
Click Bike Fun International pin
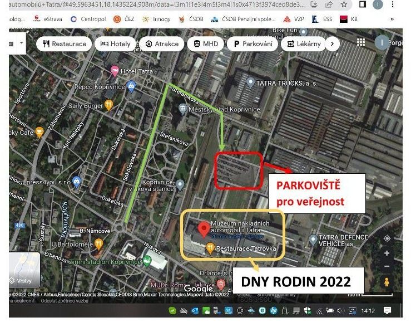pos(304,32)
